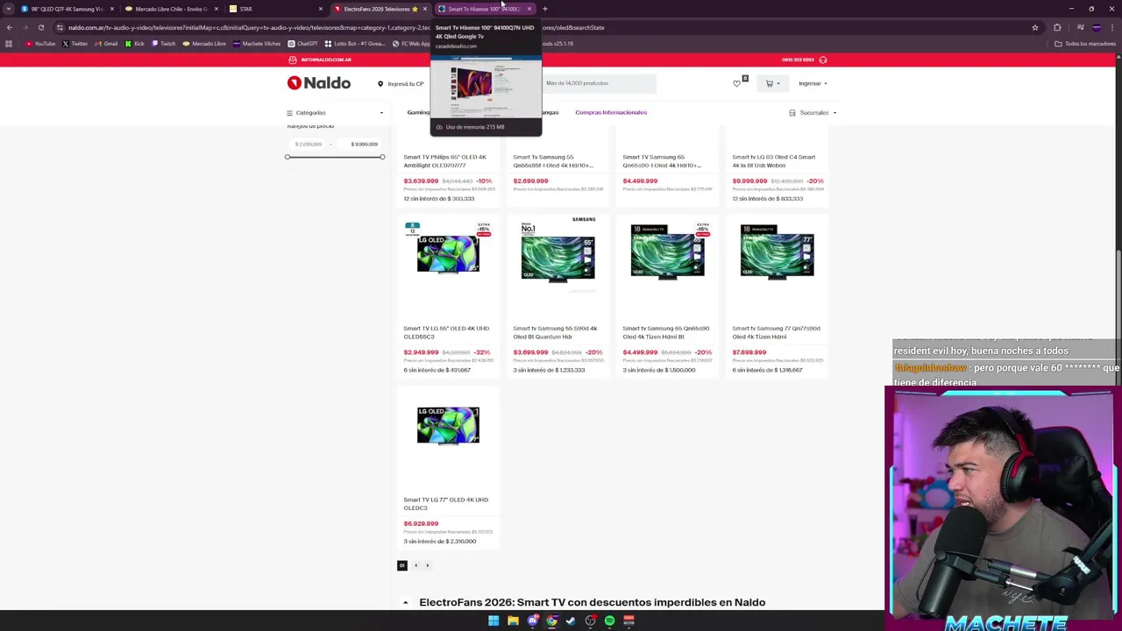1122x631 pixels.
Task: Reload the current page
Action: click(x=41, y=27)
